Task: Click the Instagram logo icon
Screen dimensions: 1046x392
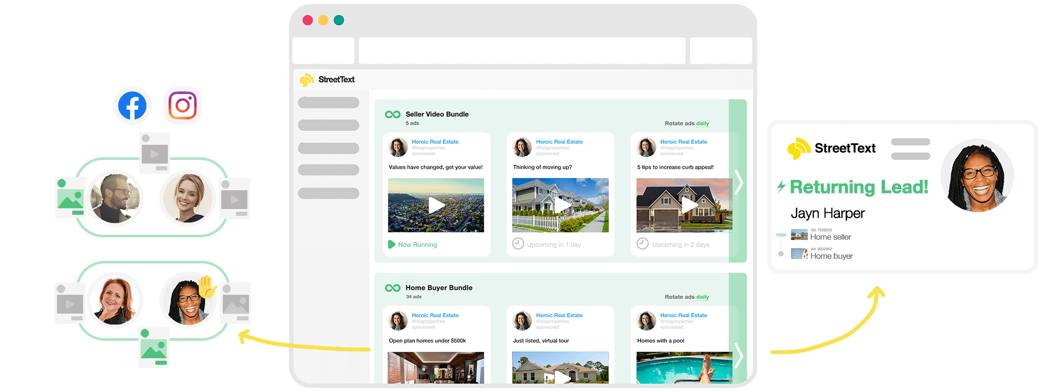Action: (x=183, y=106)
